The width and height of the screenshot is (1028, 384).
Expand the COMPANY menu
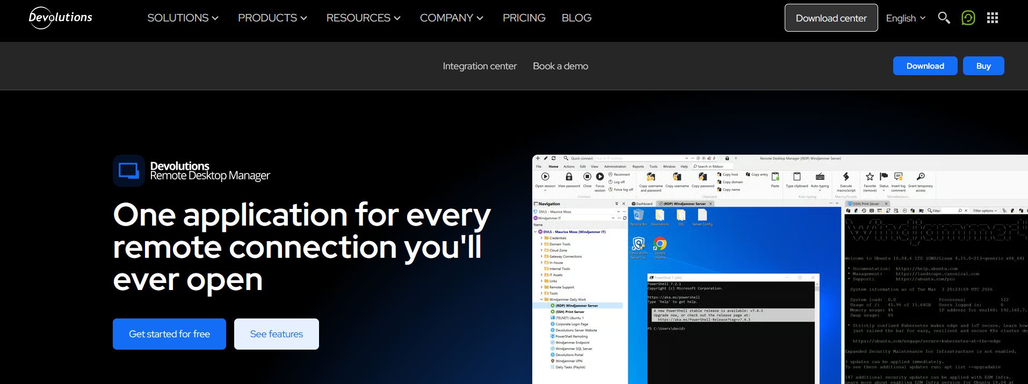coord(452,18)
